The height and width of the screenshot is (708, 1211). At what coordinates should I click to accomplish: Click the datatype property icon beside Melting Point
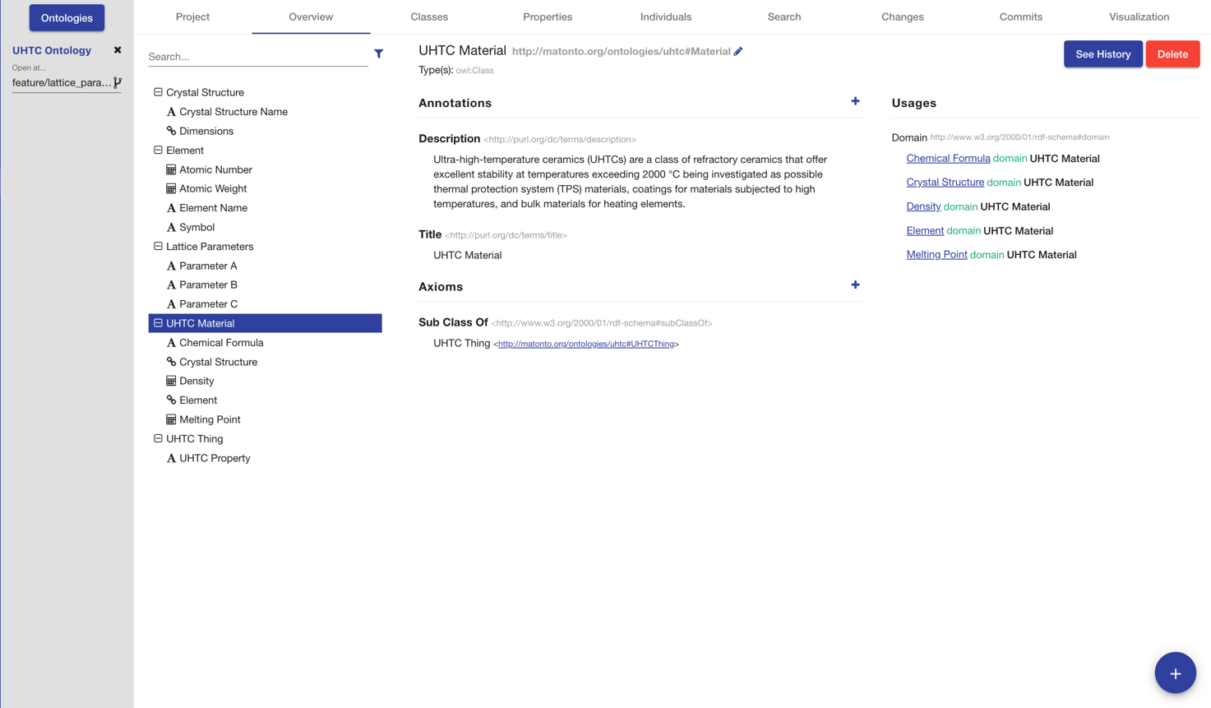pos(169,419)
